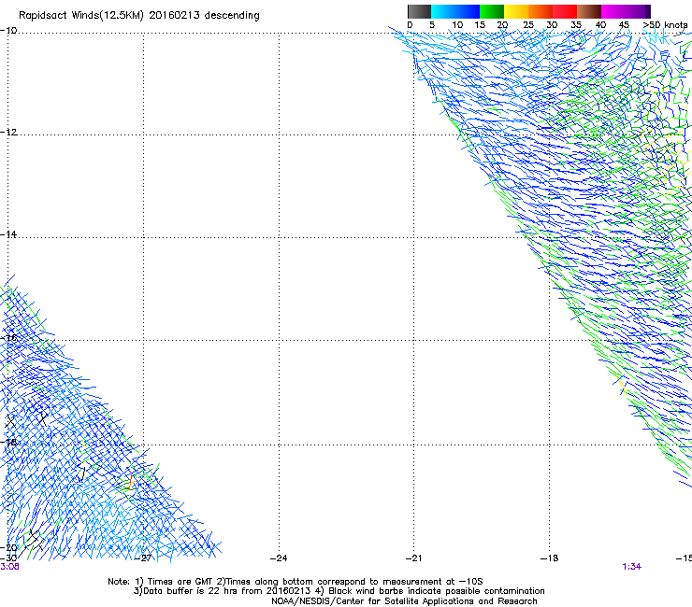Click the '1:34' purple swath time label
692x607 pixels.
pos(631,567)
